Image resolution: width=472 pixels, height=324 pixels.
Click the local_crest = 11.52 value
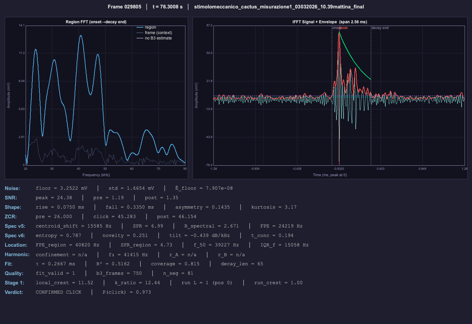click(64, 283)
